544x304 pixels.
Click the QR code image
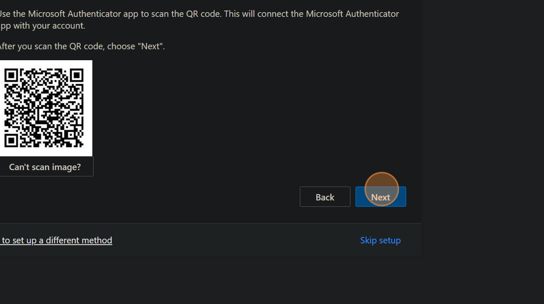click(x=44, y=108)
